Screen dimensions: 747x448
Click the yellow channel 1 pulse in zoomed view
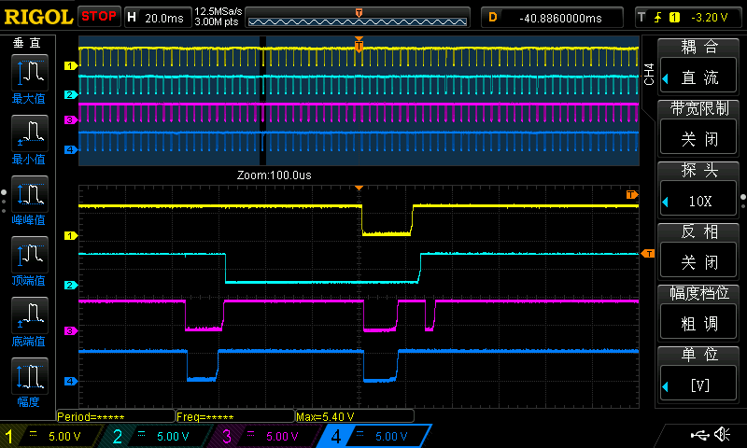click(387, 220)
